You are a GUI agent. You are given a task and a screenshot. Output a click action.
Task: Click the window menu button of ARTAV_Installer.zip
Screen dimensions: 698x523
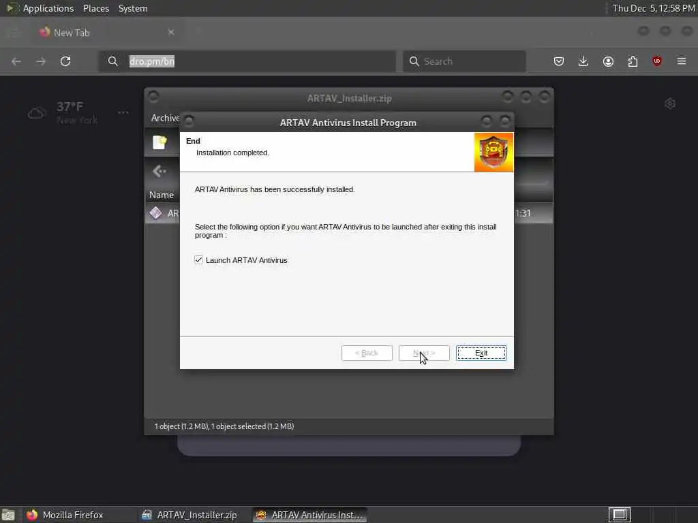153,97
